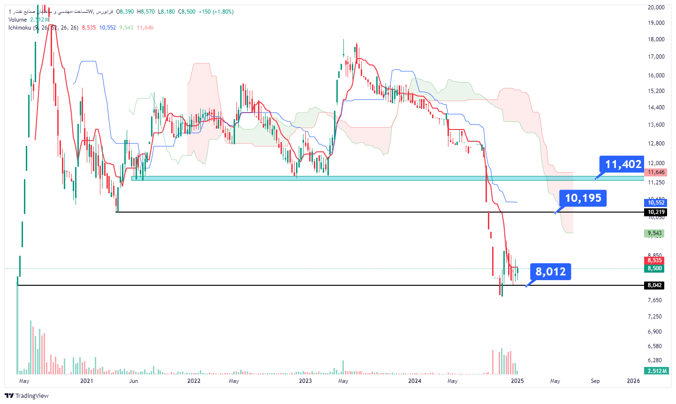The height and width of the screenshot is (404, 676).
Task: Click the blue 10,552 price axis tag
Action: (x=655, y=203)
